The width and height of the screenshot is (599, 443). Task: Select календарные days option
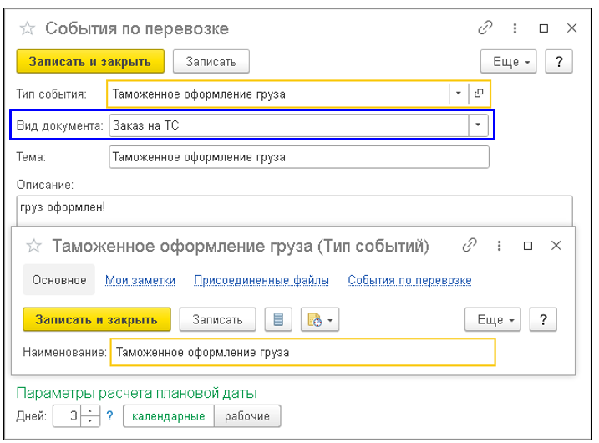click(169, 416)
